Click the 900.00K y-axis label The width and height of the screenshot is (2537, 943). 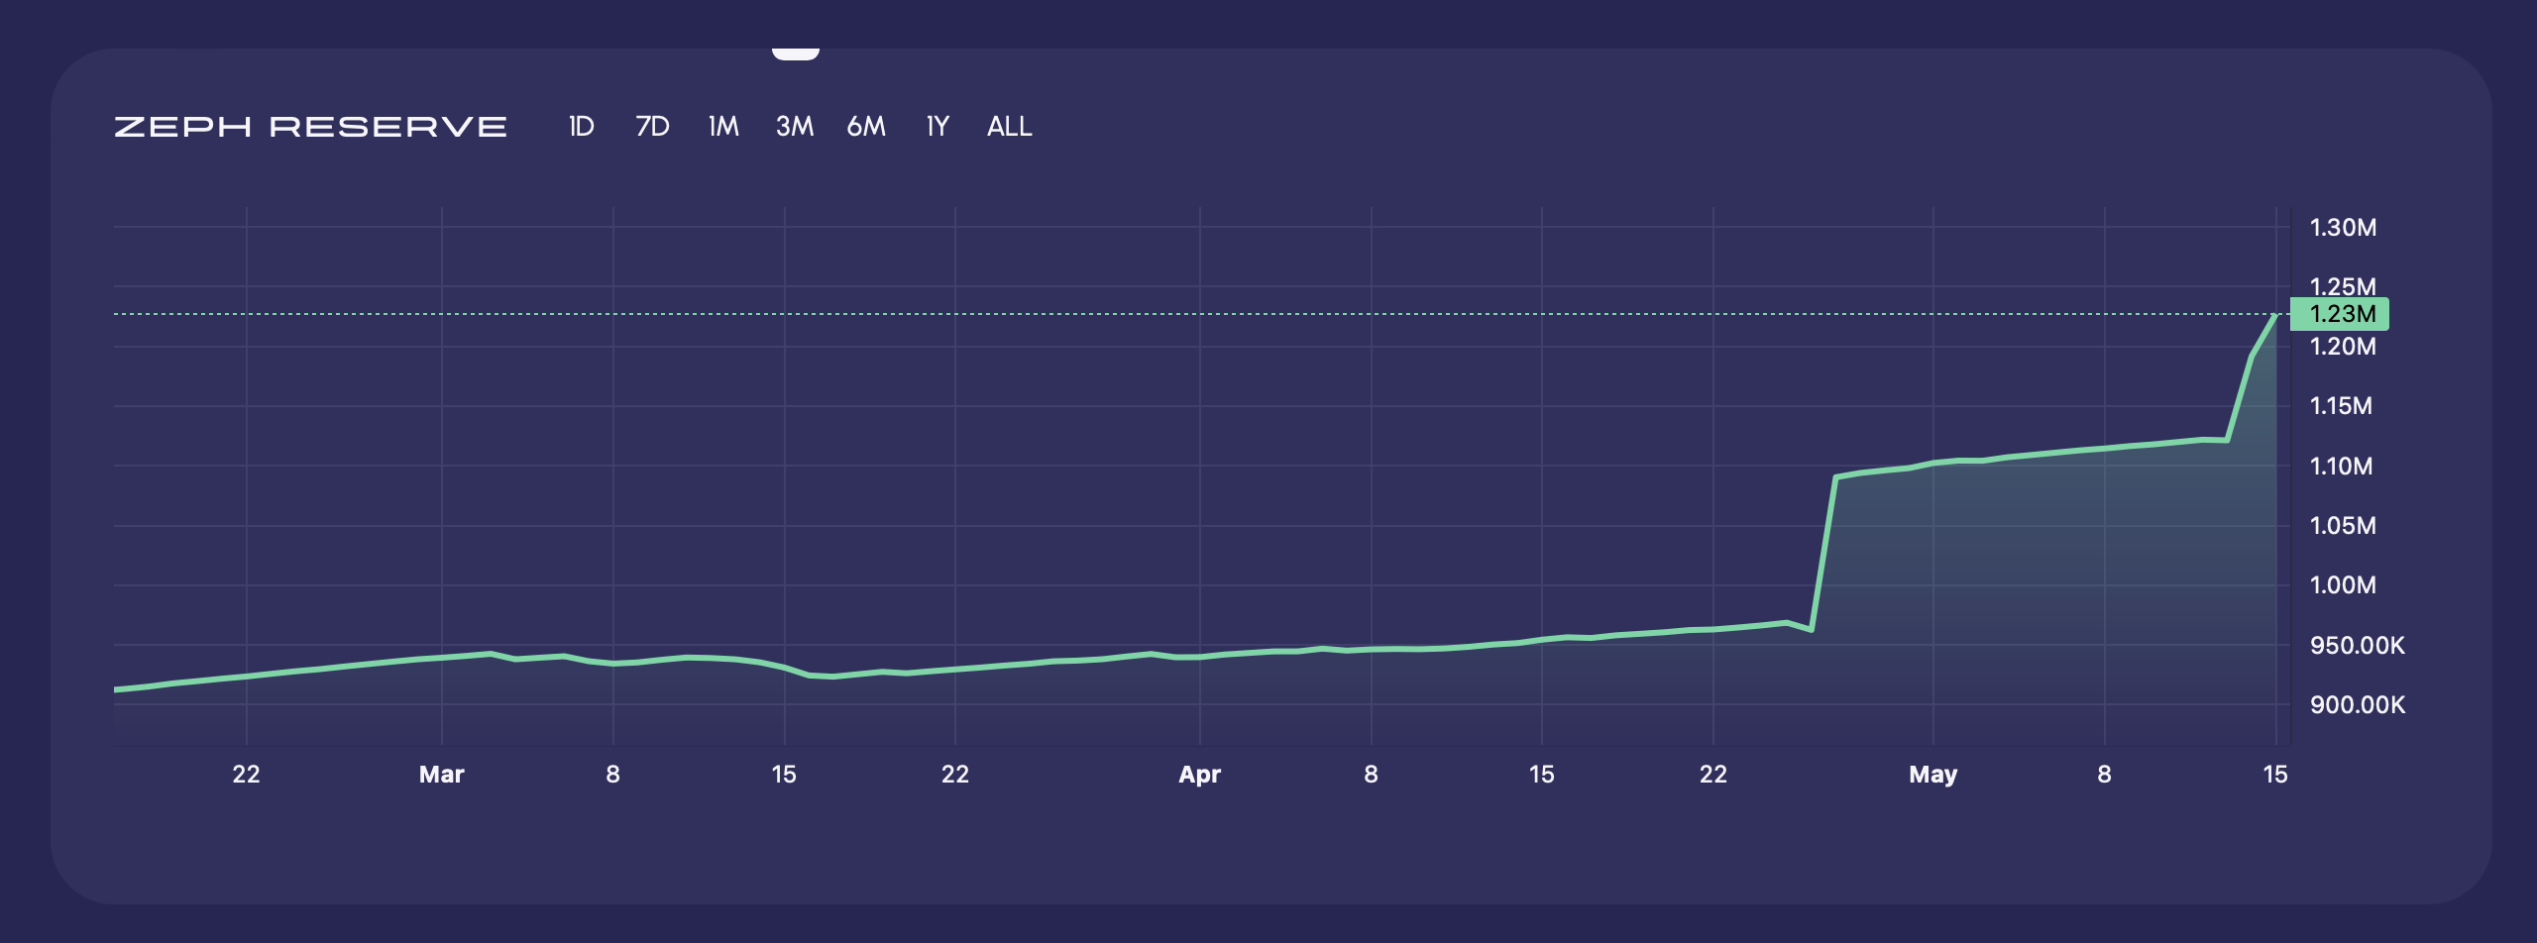pyautogui.click(x=2357, y=705)
